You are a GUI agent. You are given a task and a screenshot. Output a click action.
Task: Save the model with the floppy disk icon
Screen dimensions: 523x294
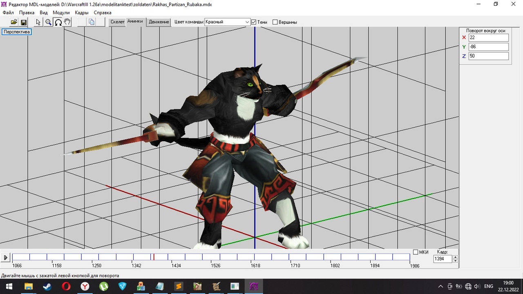[x=23, y=22]
